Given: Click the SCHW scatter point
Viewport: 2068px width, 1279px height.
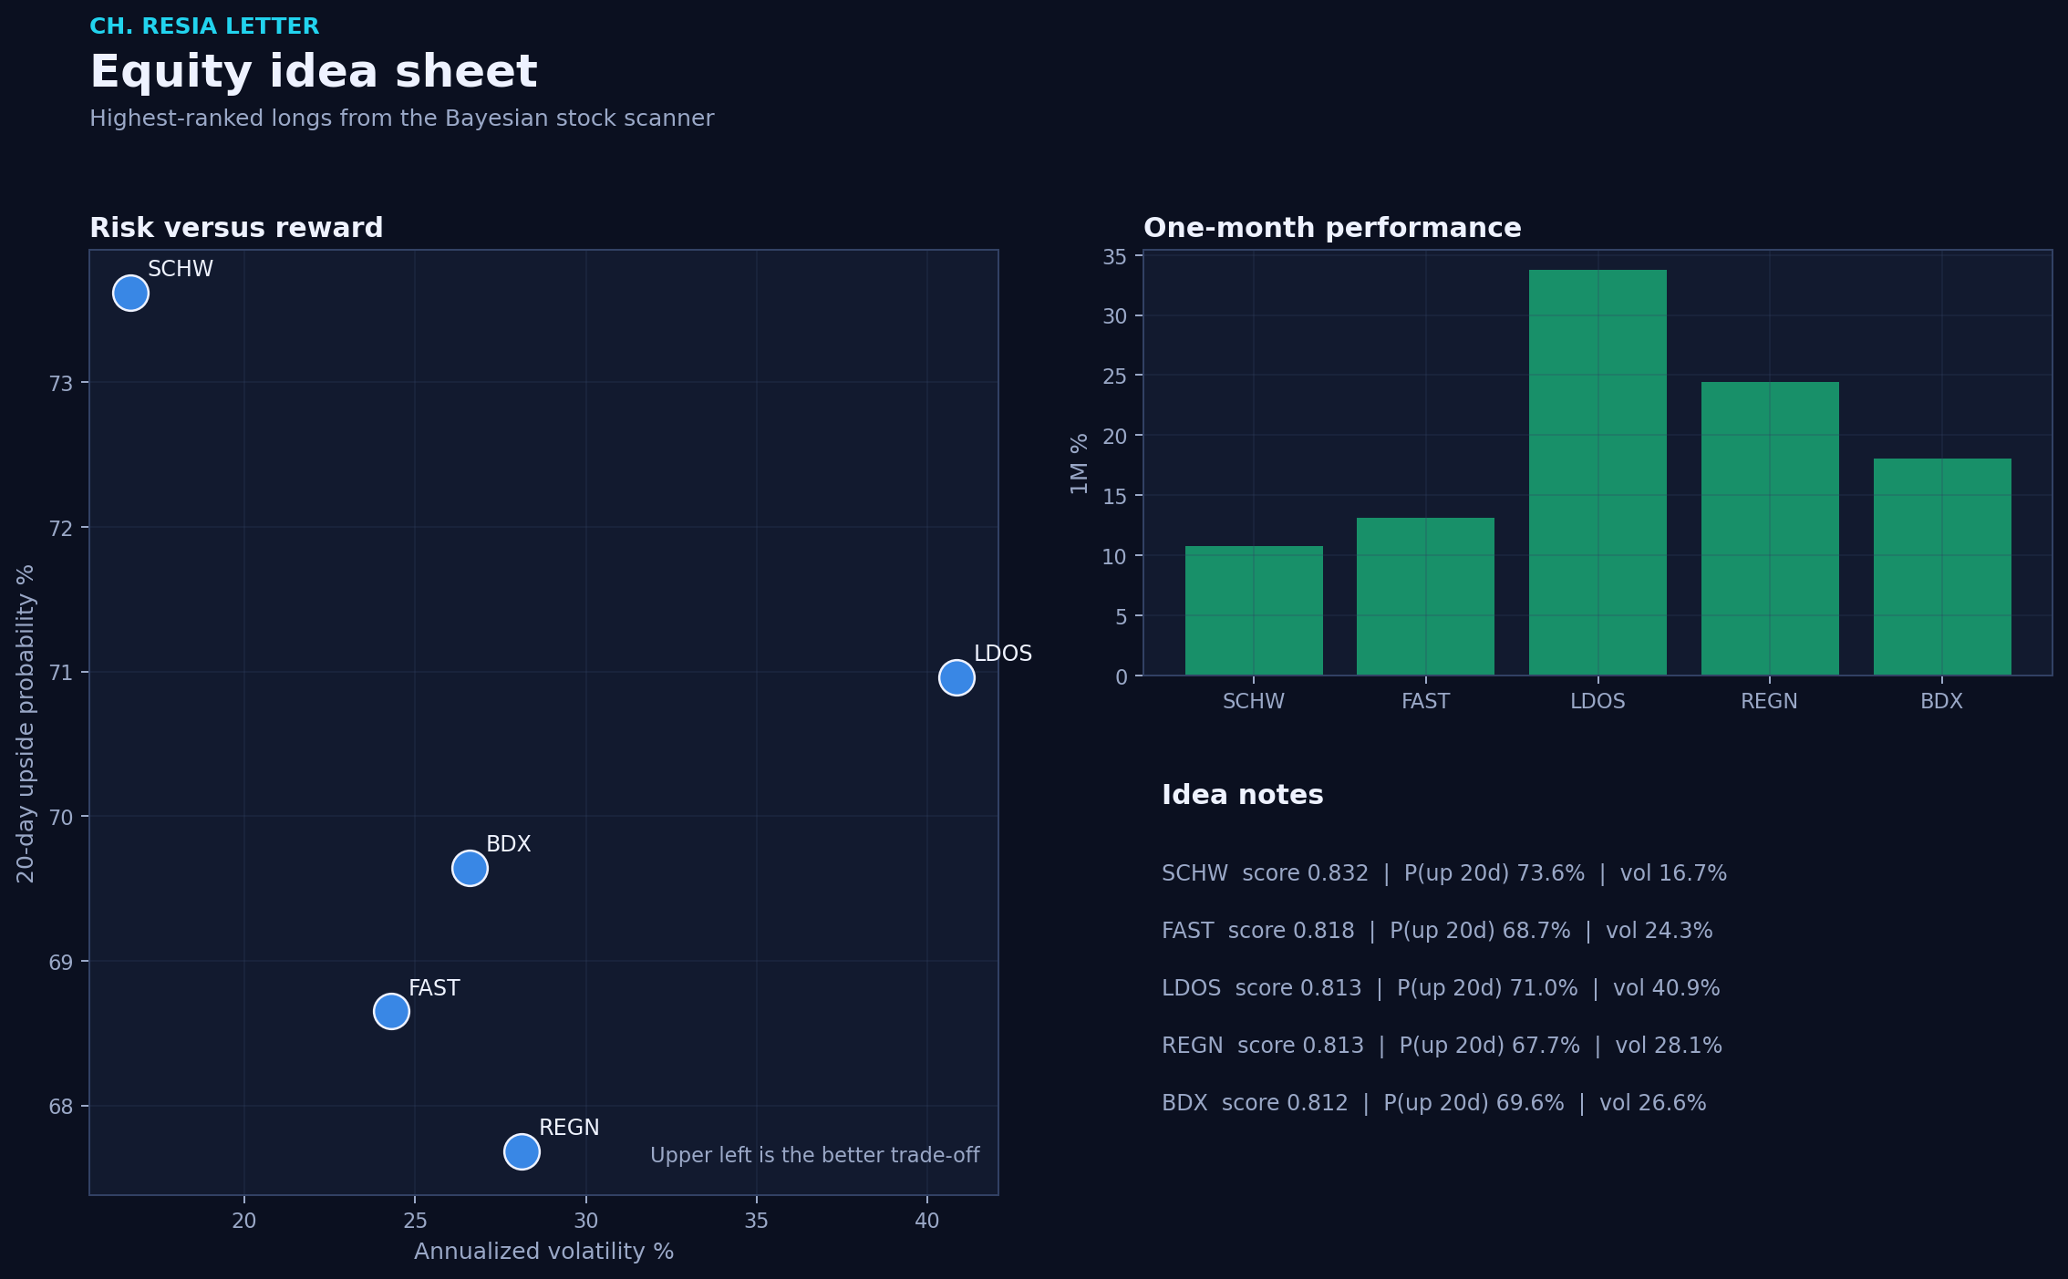Looking at the screenshot, I should 130,293.
